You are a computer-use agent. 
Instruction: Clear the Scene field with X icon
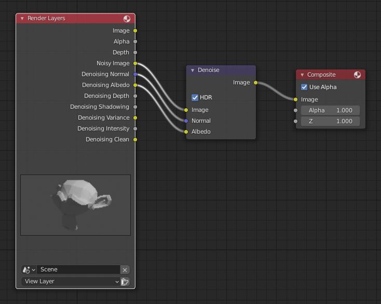125,270
